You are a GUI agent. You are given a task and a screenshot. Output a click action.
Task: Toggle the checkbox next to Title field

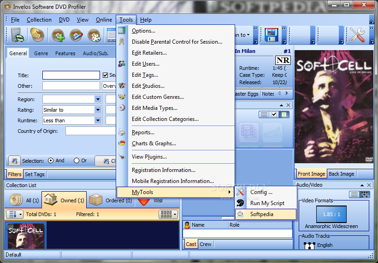click(x=106, y=75)
